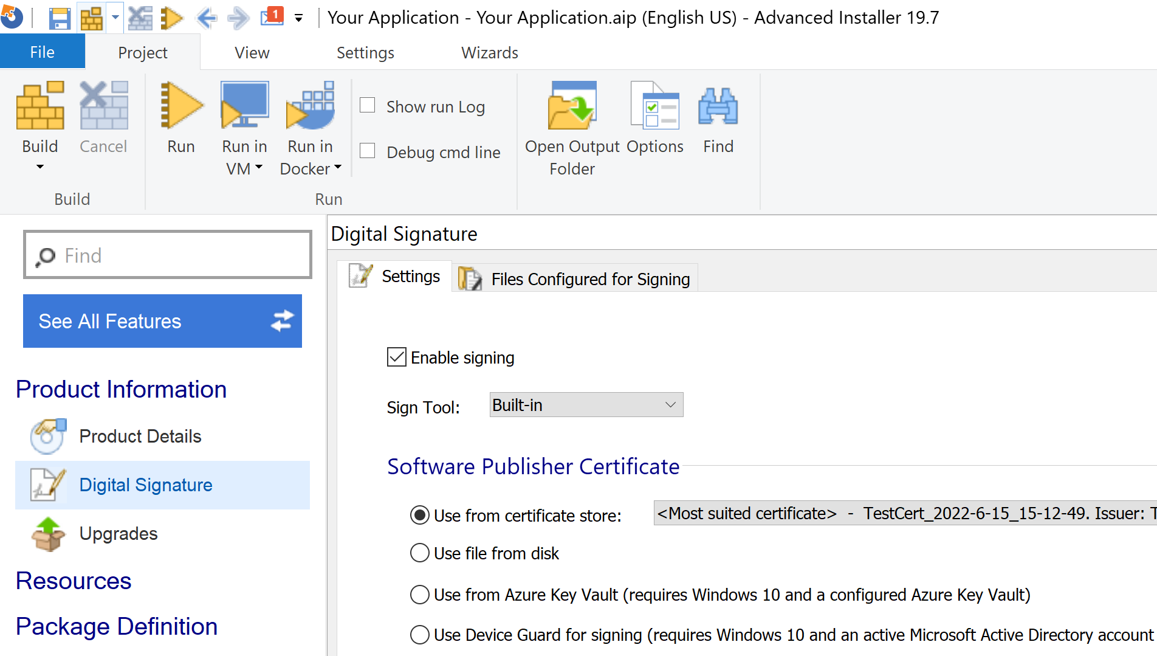Image resolution: width=1157 pixels, height=656 pixels.
Task: Select Use from Azure Key Vault radio
Action: pyautogui.click(x=419, y=594)
